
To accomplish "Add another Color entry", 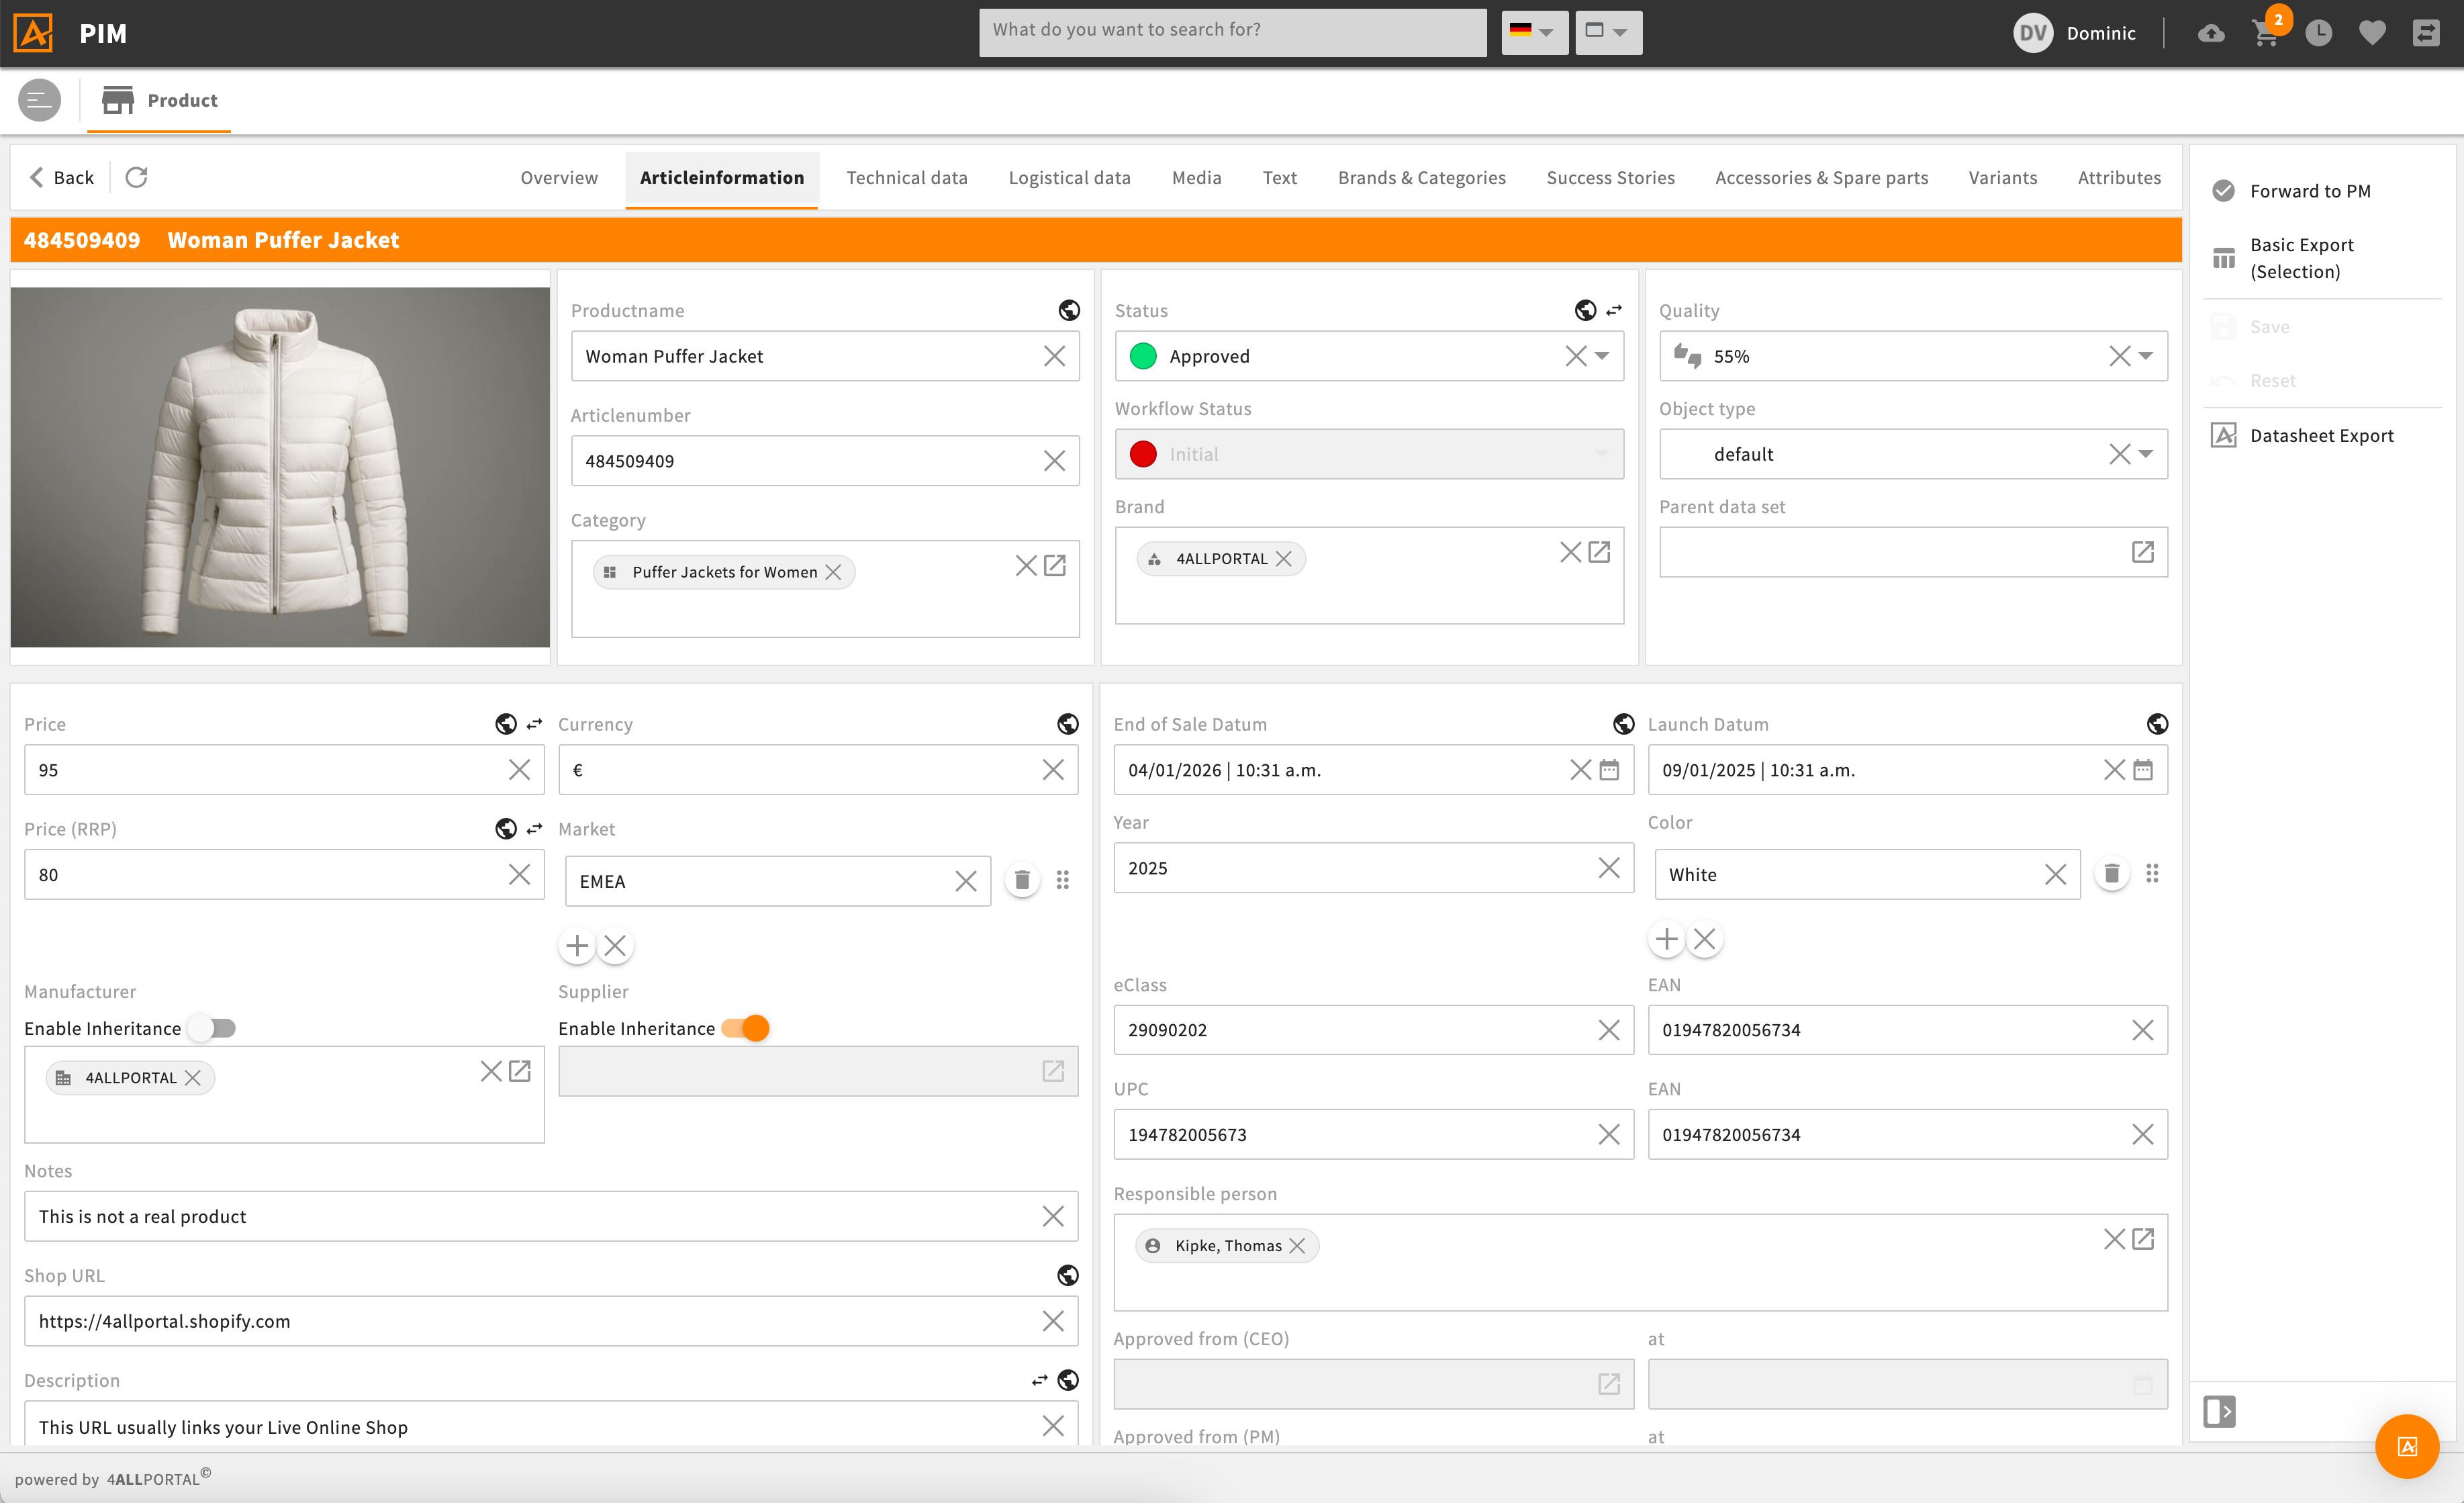I will [x=1666, y=939].
